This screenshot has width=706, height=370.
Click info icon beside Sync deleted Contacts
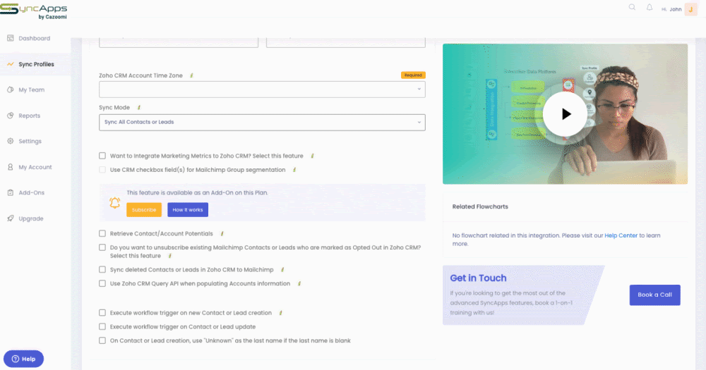(282, 270)
